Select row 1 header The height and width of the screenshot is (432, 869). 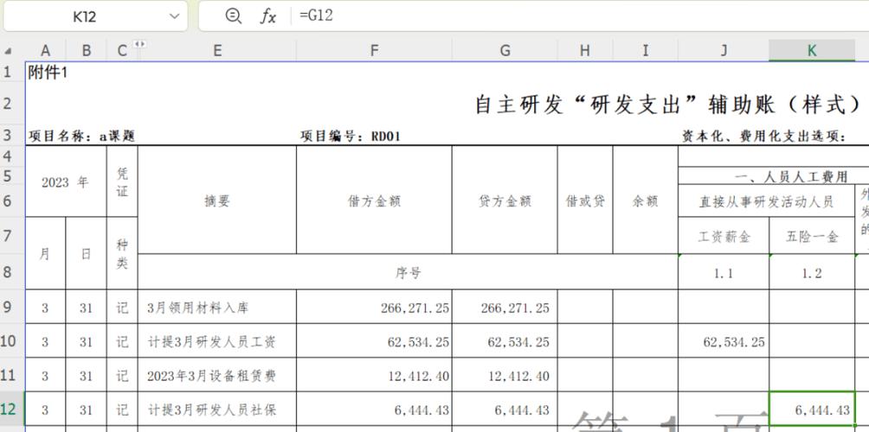tap(8, 72)
